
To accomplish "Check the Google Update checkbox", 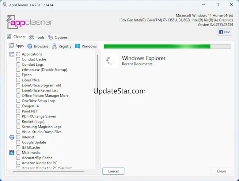I will 18,142.
